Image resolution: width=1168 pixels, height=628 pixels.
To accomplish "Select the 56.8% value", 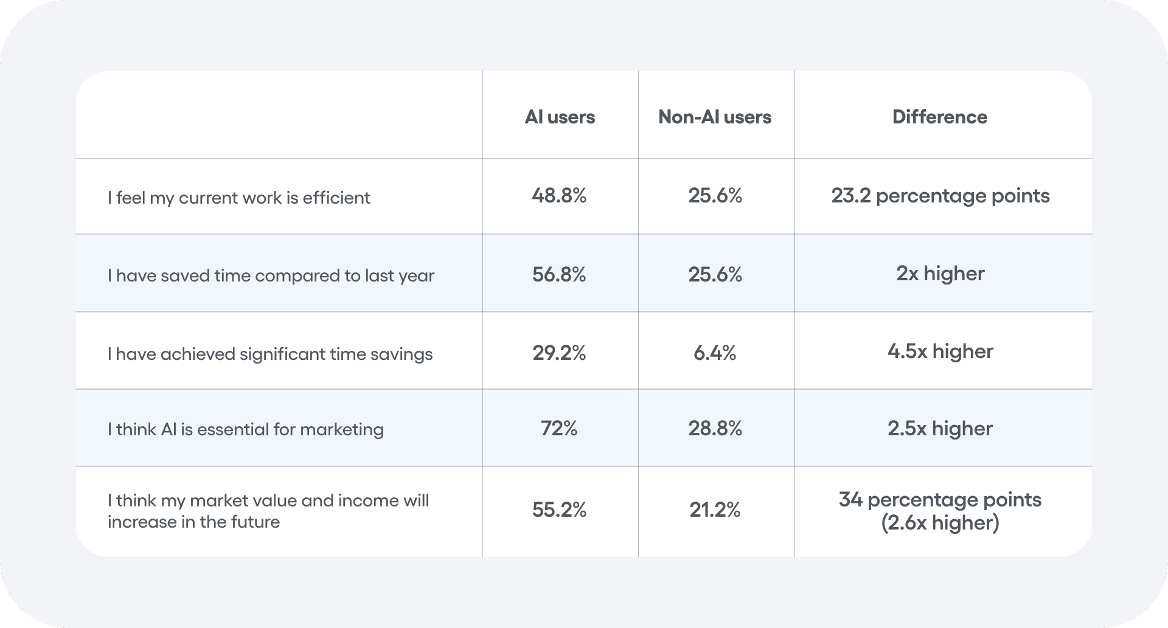I will [x=559, y=274].
